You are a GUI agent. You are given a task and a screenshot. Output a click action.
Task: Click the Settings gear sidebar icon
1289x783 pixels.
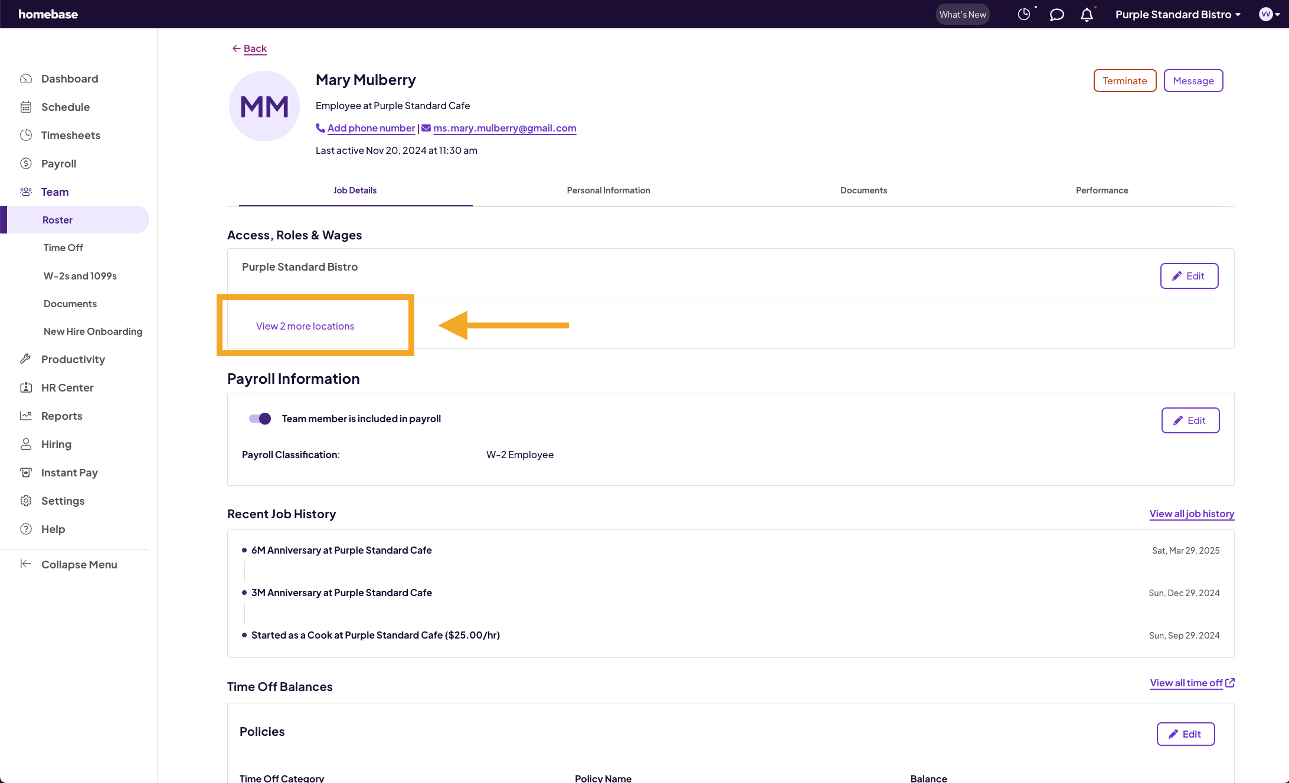(26, 501)
